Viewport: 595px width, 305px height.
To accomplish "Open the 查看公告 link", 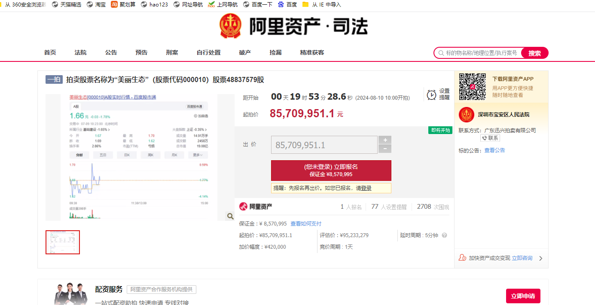I will point(494,150).
